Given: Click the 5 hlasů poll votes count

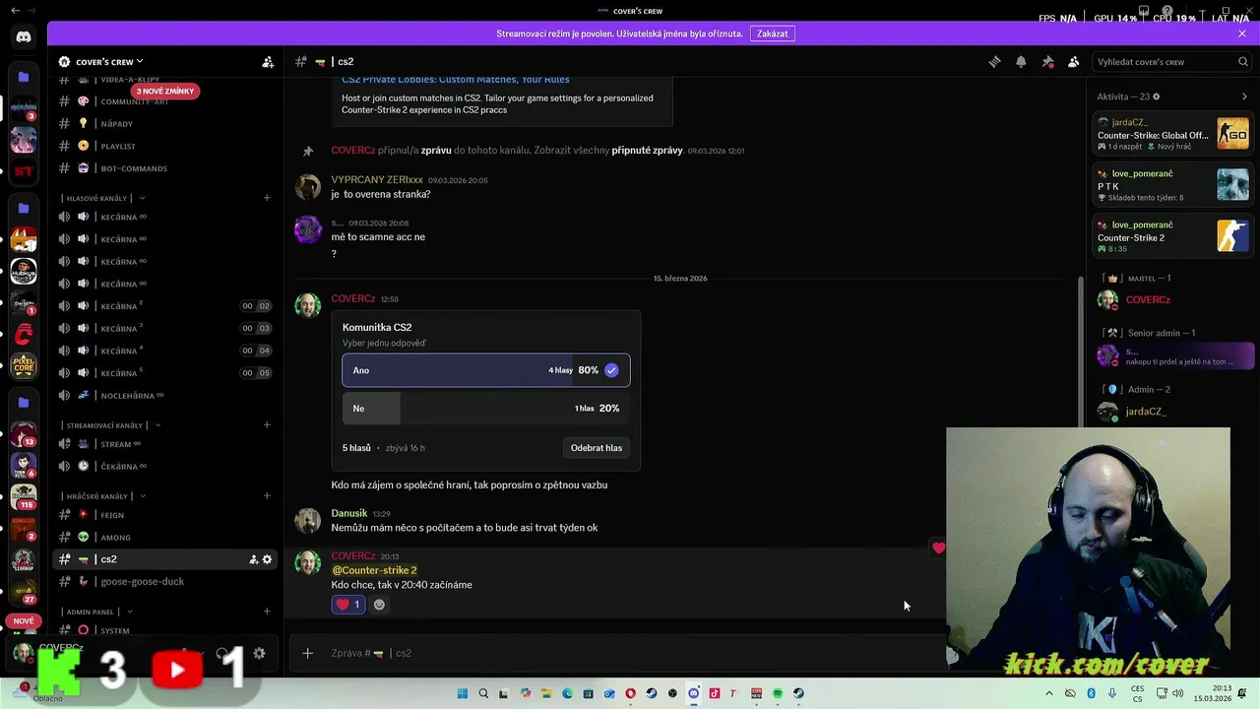Looking at the screenshot, I should point(356,448).
